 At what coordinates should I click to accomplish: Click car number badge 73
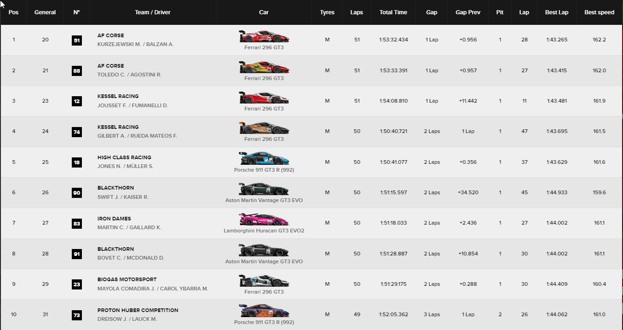tap(77, 315)
